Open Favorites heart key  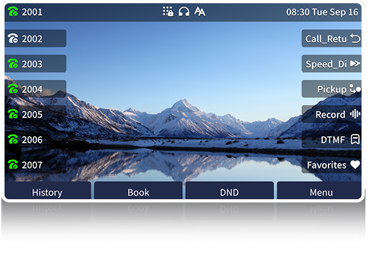[331, 165]
